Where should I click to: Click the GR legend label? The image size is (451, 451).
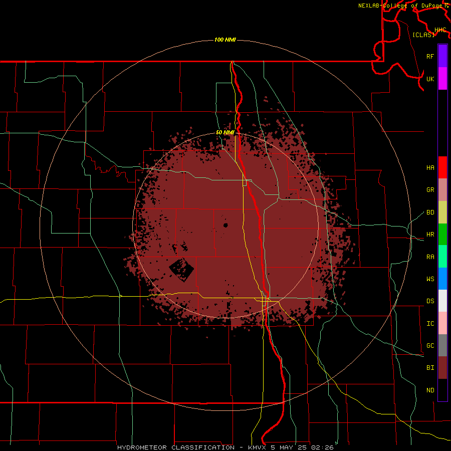click(430, 190)
